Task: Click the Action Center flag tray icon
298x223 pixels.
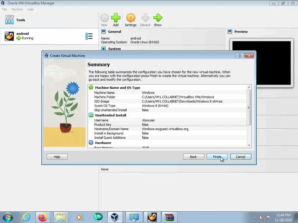Action: (268, 217)
